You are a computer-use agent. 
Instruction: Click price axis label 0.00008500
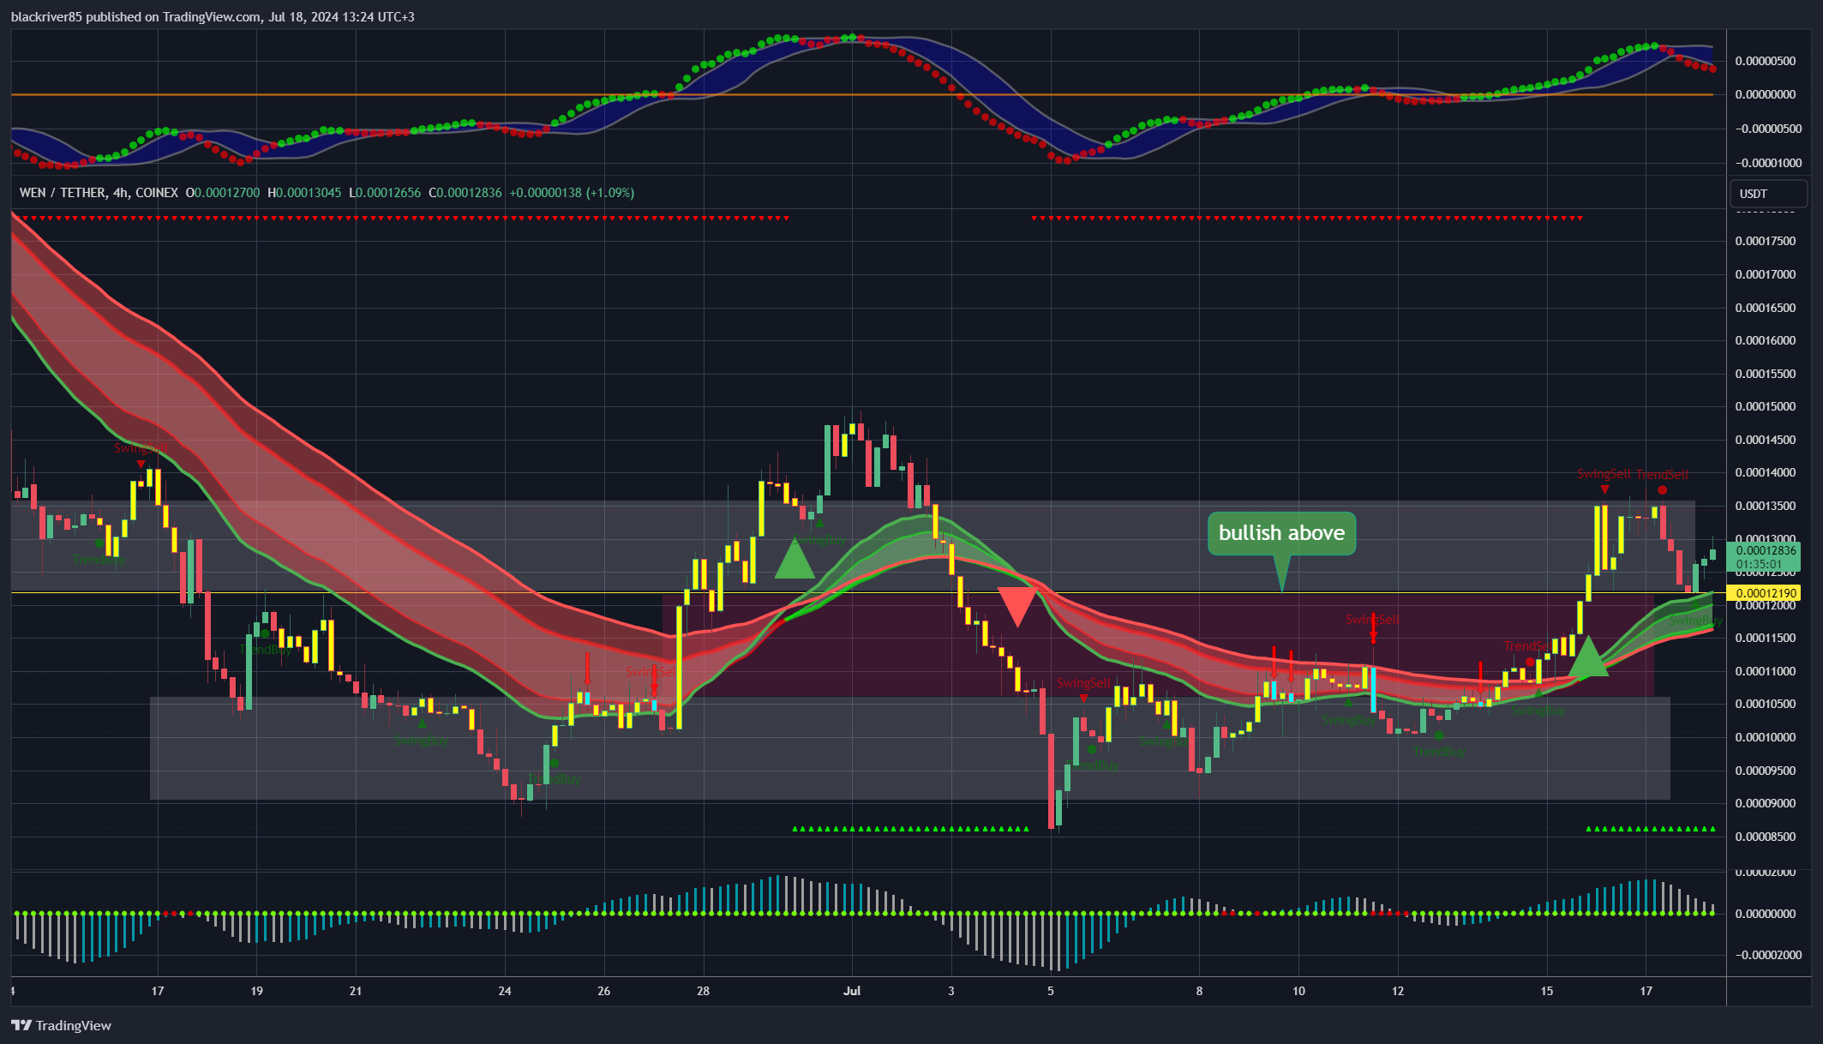coord(1765,837)
